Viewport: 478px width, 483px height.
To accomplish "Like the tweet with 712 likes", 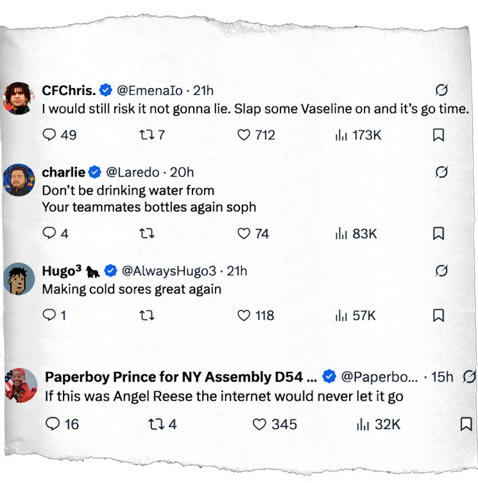I will [244, 135].
